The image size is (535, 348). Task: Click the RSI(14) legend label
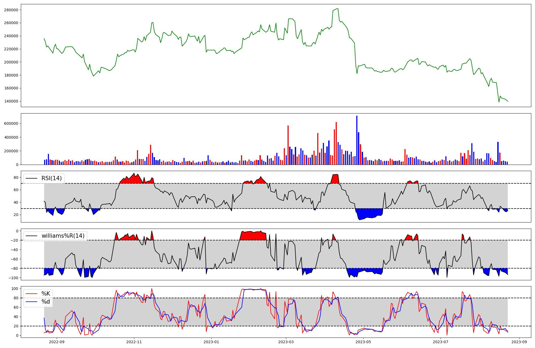[51, 178]
